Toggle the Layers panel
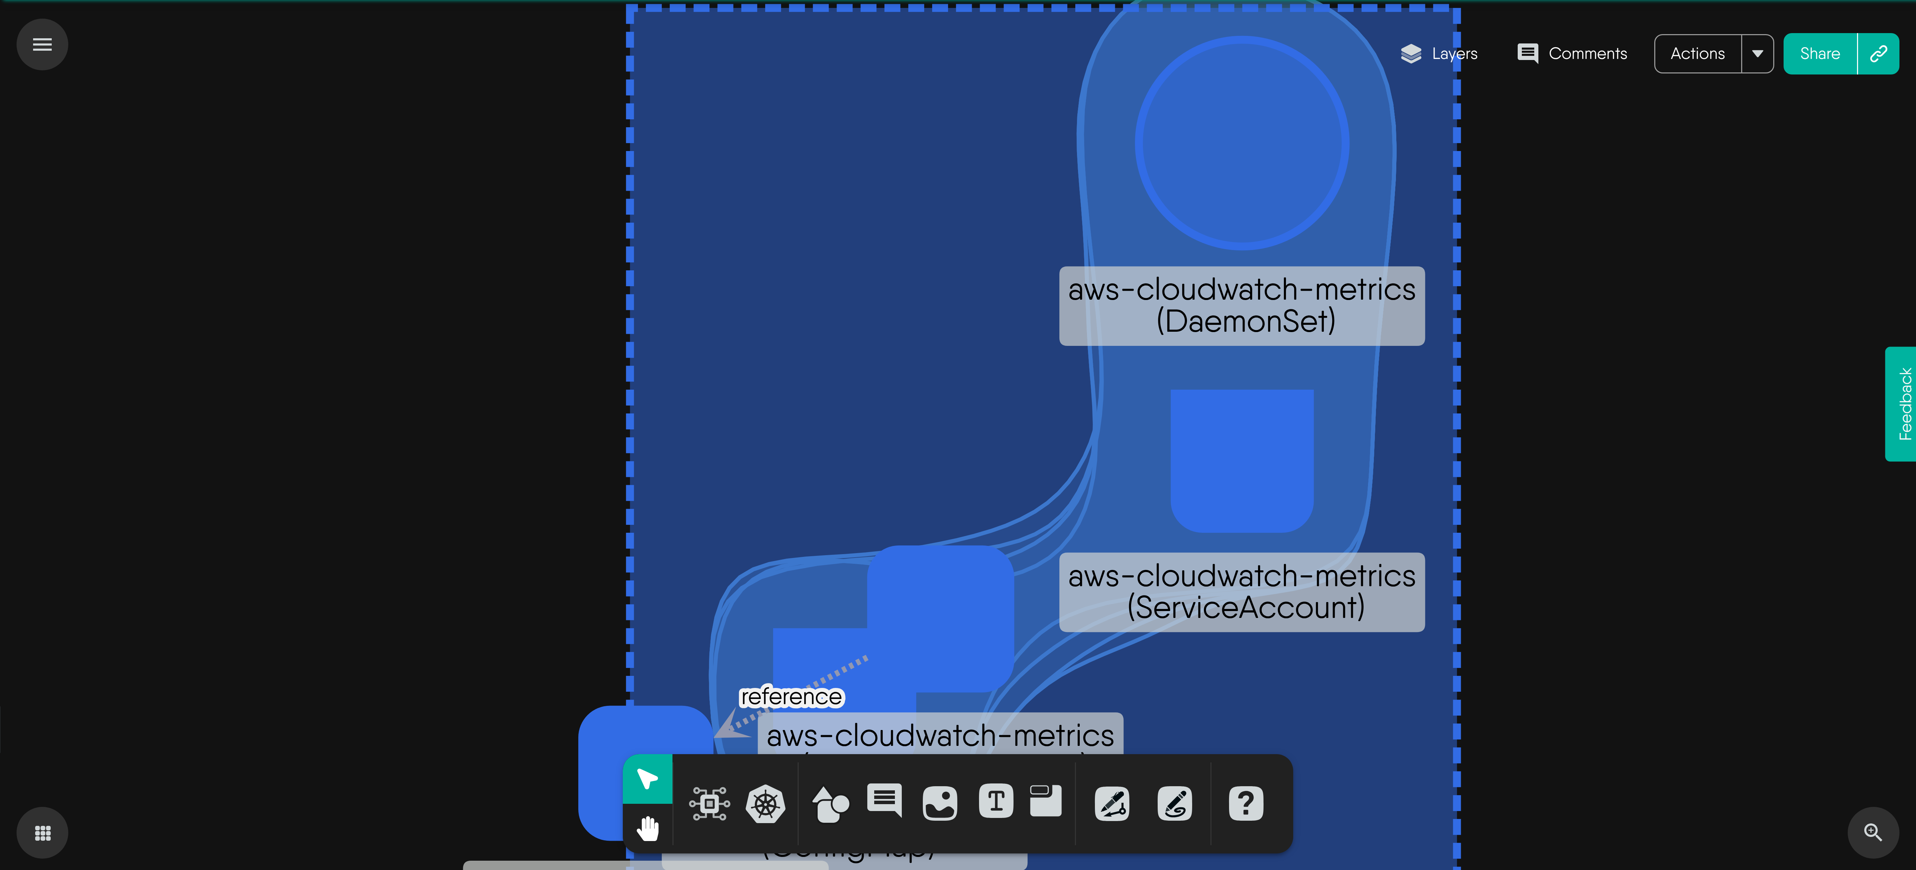 tap(1438, 53)
